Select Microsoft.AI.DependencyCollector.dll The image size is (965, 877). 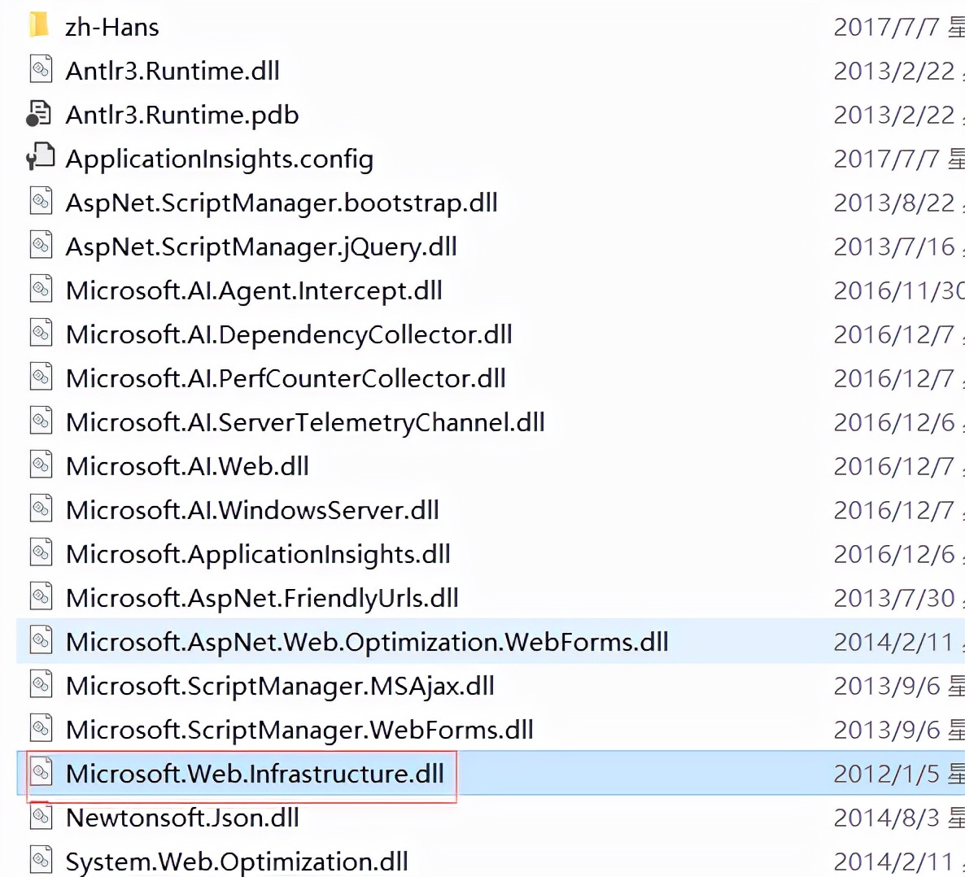pyautogui.click(x=289, y=333)
